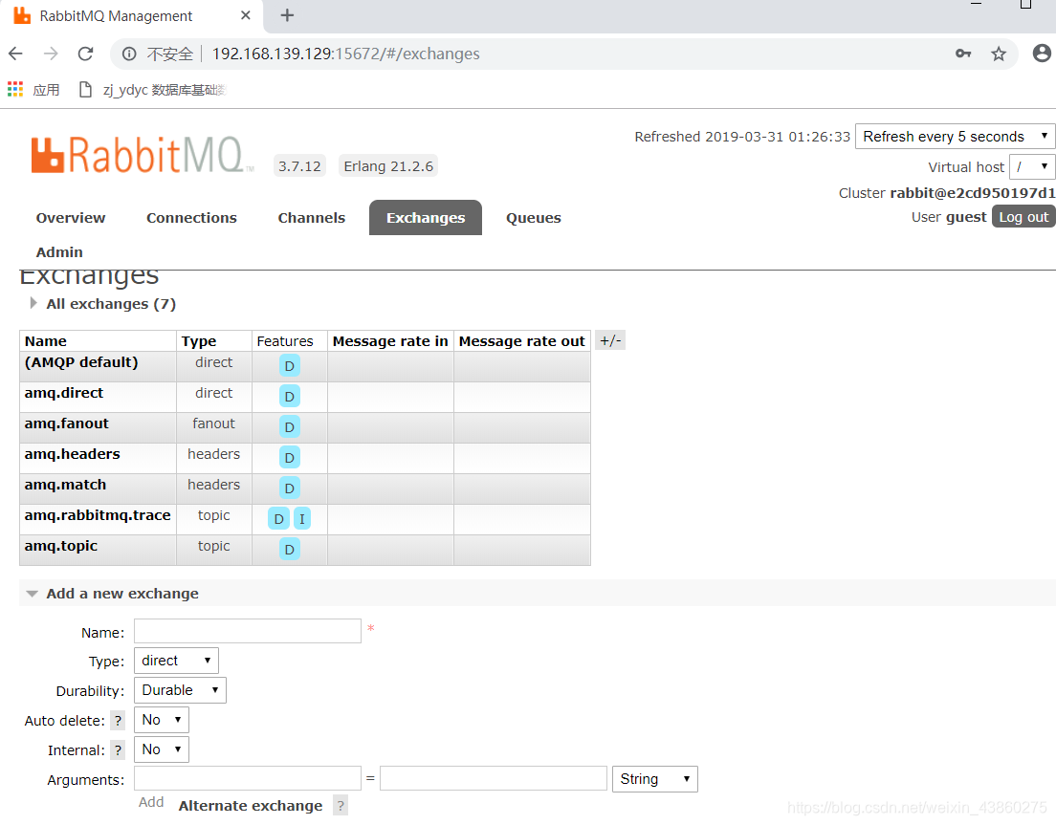Viewport: 1056px width, 825px height.
Task: Click the Arguments key input field
Action: [248, 778]
